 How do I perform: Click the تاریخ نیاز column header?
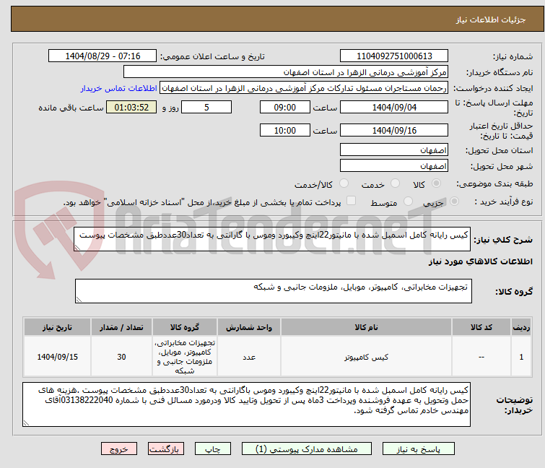(x=57, y=327)
